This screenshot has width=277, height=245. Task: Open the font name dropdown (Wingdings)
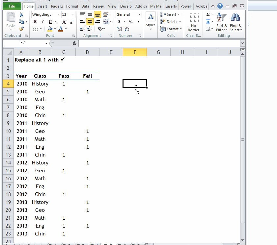point(59,14)
